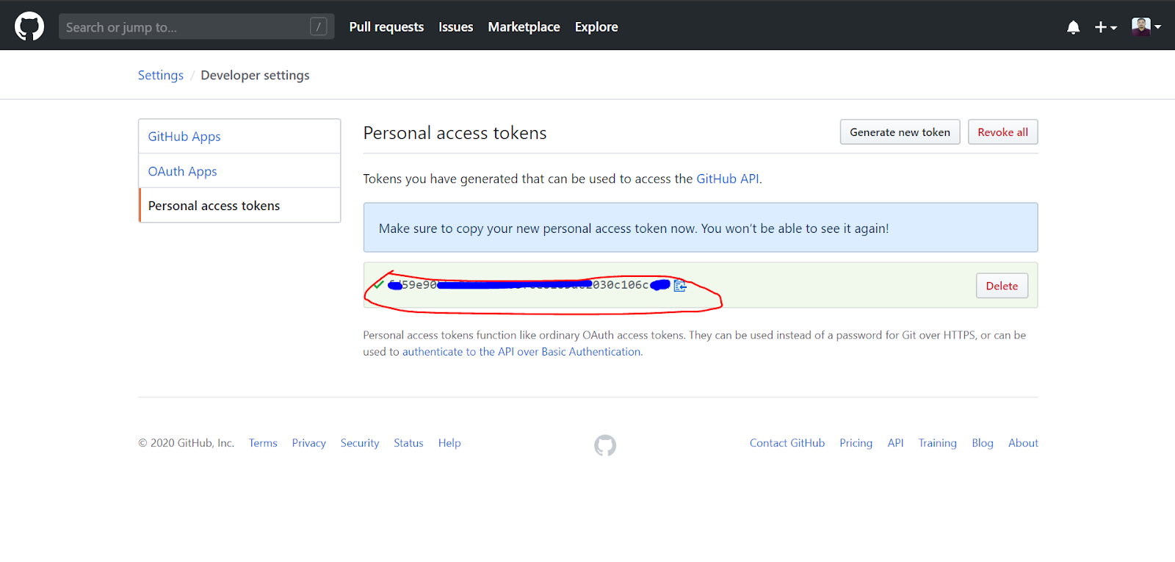The image size is (1175, 562).
Task: Open the Privacy footer link
Action: click(x=308, y=443)
